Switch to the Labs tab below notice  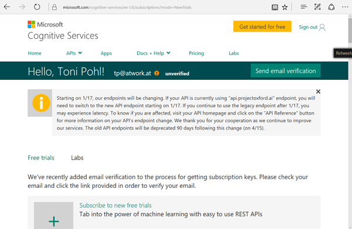pos(77,158)
